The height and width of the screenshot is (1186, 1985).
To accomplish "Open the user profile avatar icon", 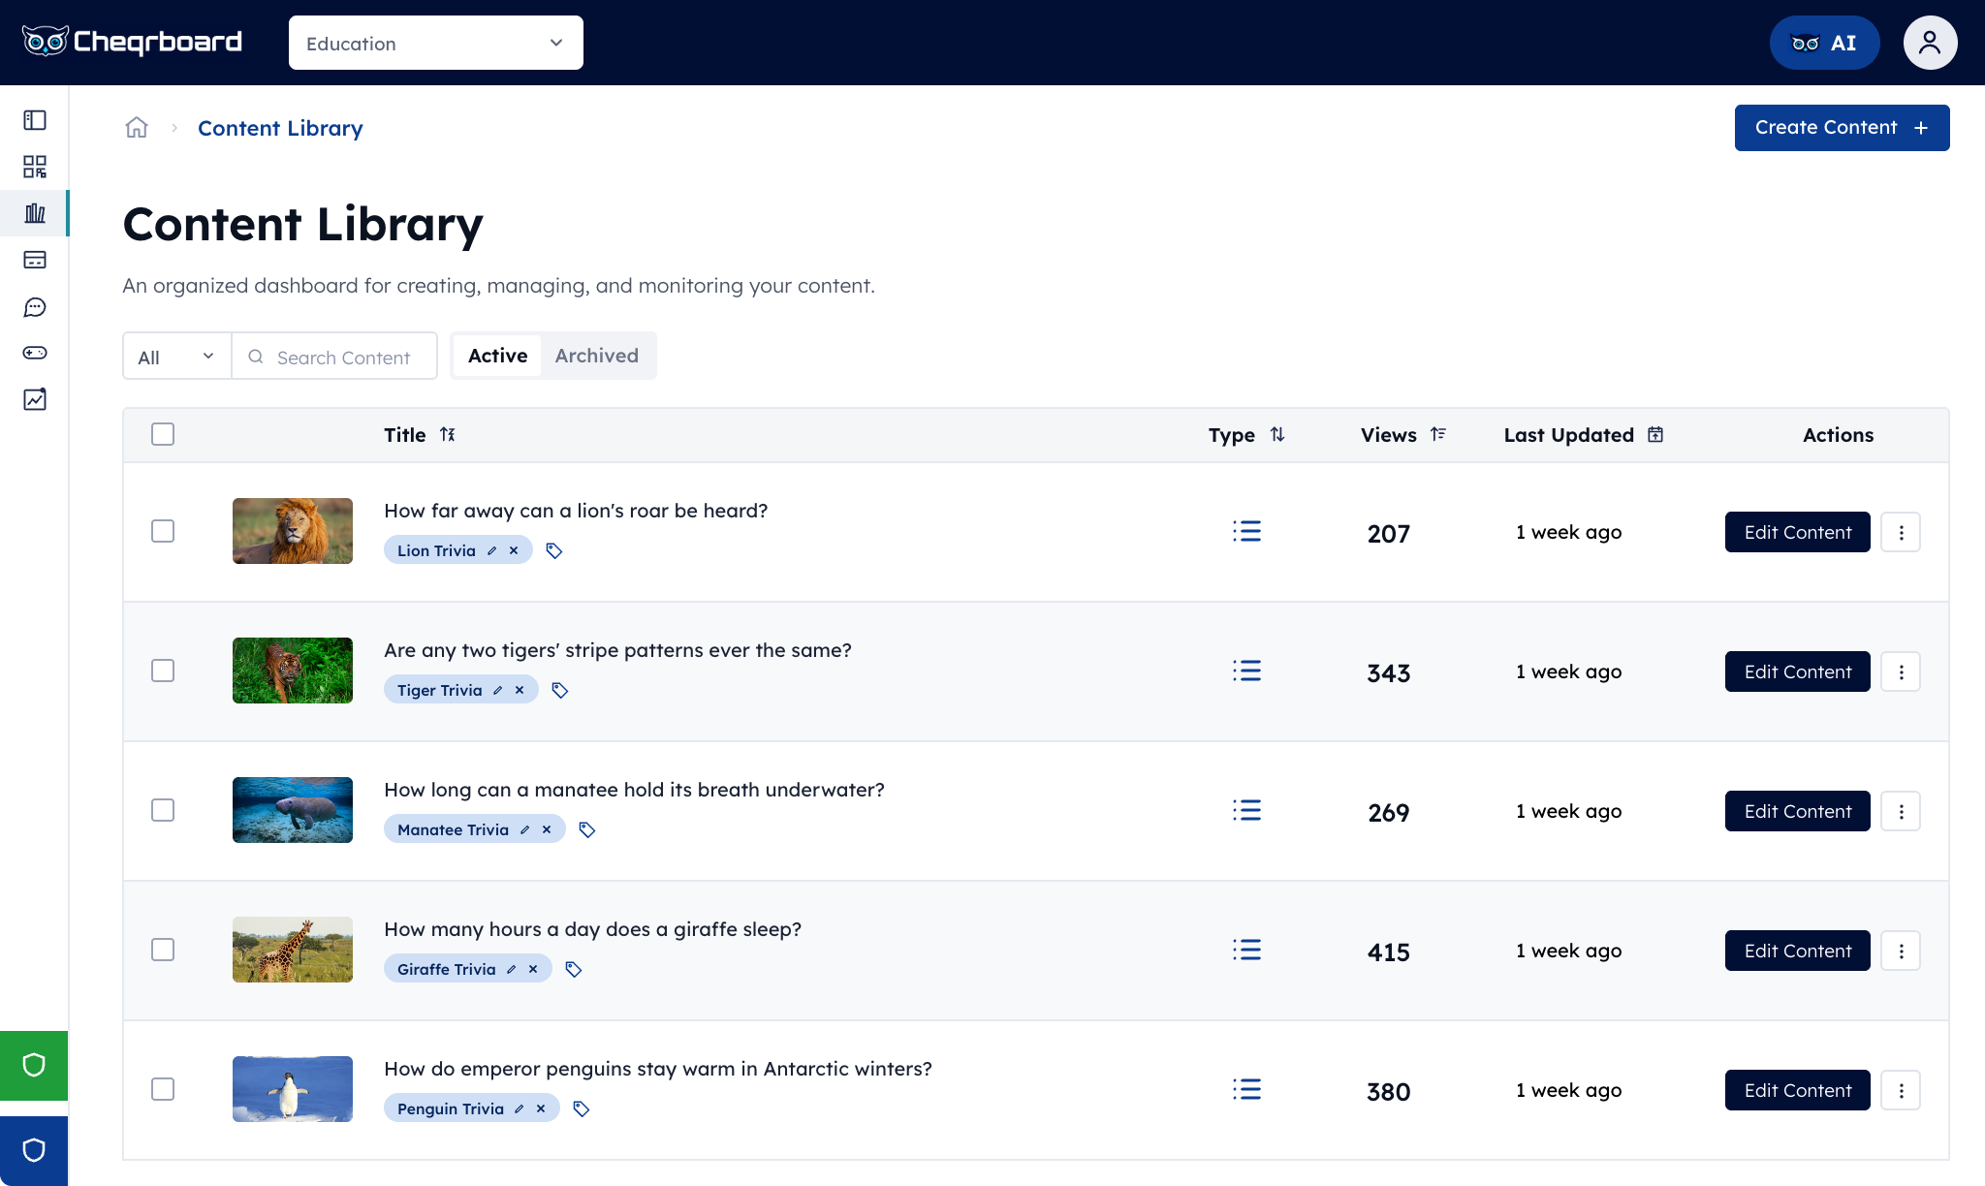I will pos(1930,43).
